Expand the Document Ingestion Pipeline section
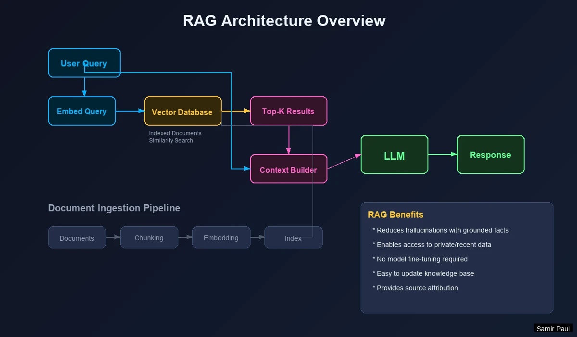Image resolution: width=577 pixels, height=337 pixels. point(114,208)
